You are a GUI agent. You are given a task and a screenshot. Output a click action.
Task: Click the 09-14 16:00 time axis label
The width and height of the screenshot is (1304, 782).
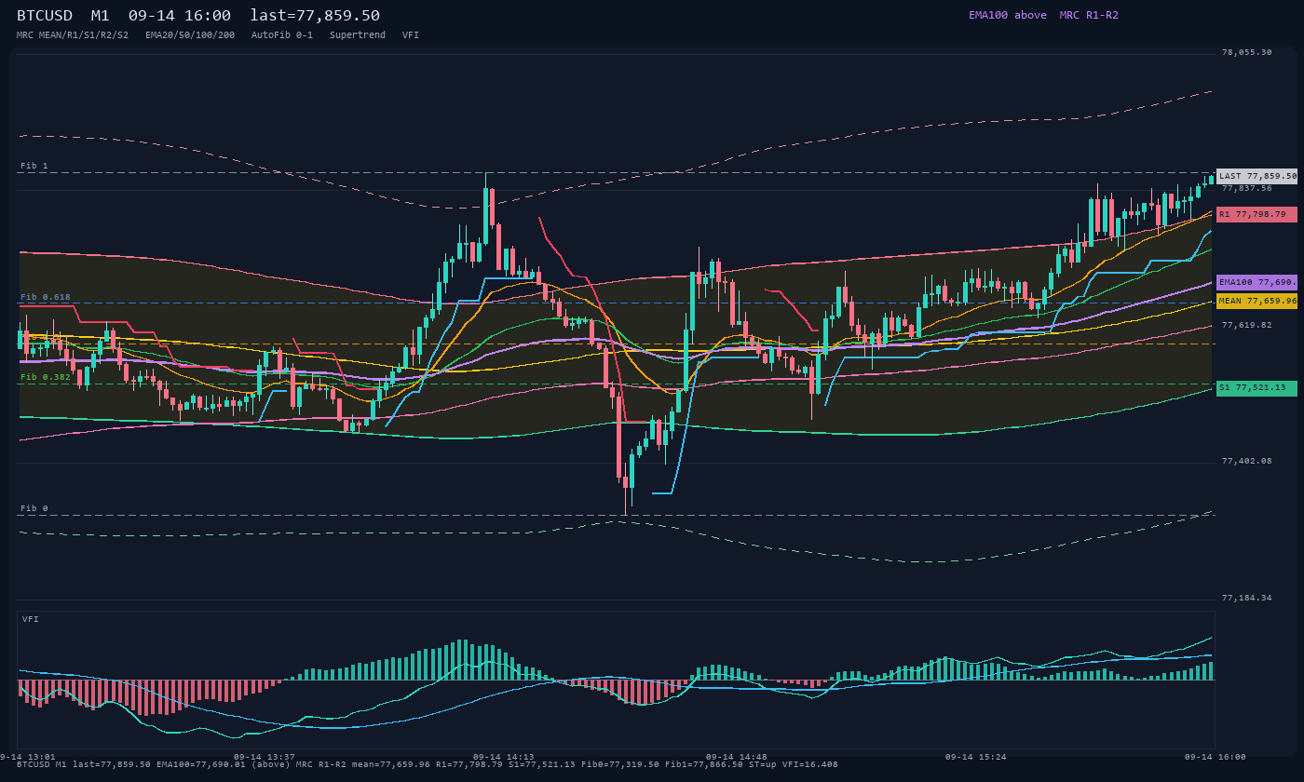(1216, 757)
